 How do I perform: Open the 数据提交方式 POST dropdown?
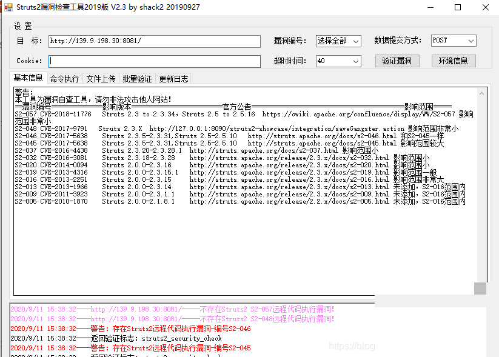point(454,41)
